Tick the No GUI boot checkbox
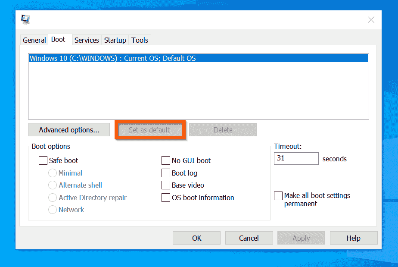 pyautogui.click(x=166, y=160)
